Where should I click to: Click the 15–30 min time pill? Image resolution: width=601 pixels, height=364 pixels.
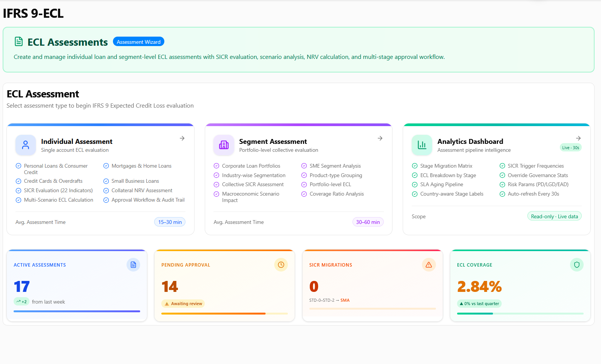coord(170,222)
